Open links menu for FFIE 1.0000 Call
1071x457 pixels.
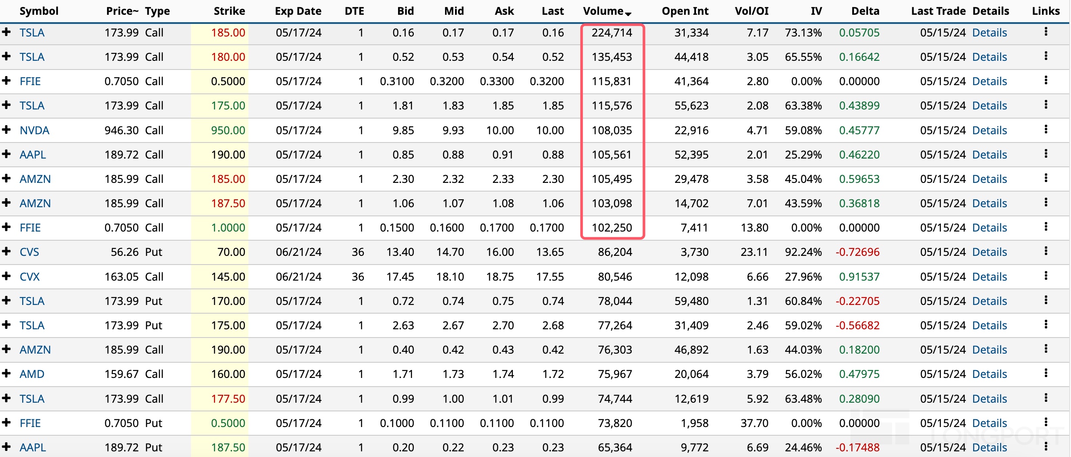(1046, 227)
